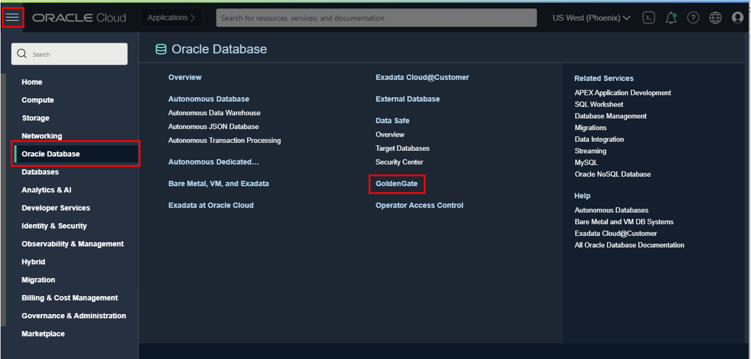751x359 pixels.
Task: Open Data Integration related service
Action: 599,140
